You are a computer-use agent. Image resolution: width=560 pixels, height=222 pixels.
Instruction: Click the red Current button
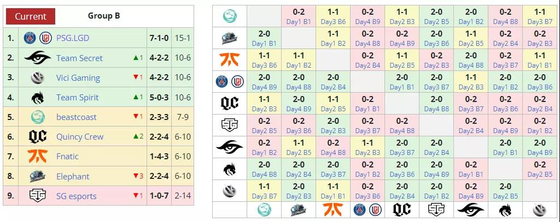[x=31, y=16]
